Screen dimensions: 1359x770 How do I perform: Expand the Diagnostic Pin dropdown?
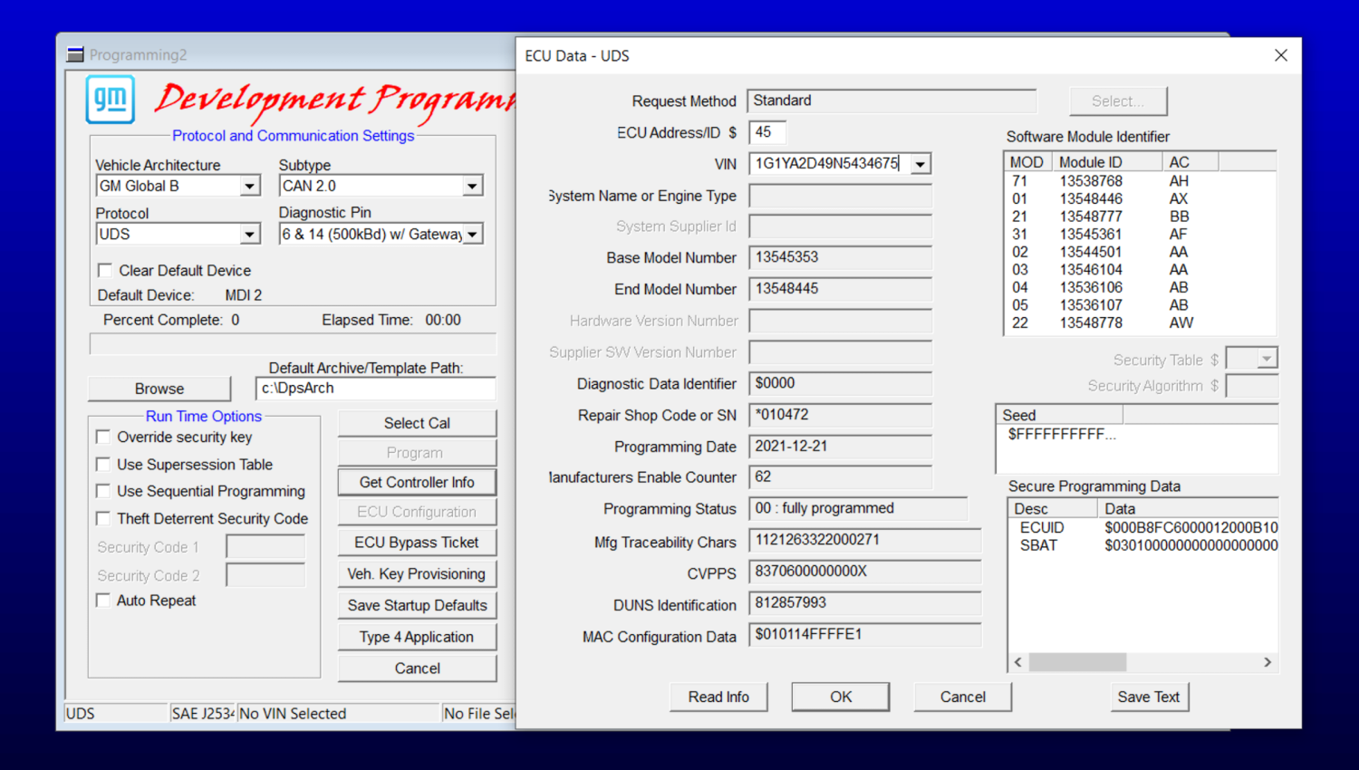[472, 234]
